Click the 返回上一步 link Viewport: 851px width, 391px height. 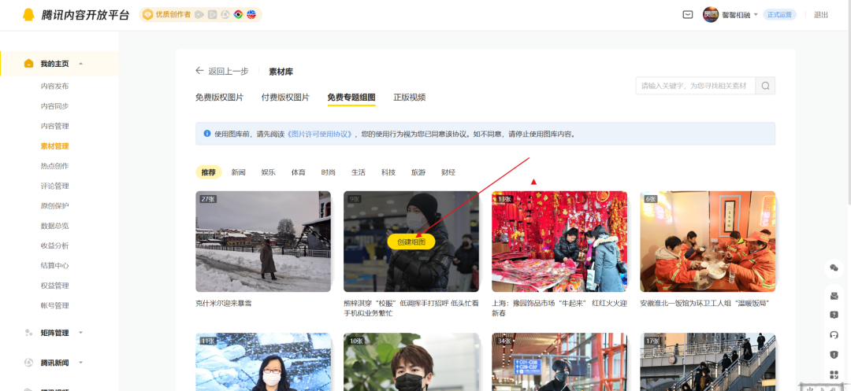[229, 71]
